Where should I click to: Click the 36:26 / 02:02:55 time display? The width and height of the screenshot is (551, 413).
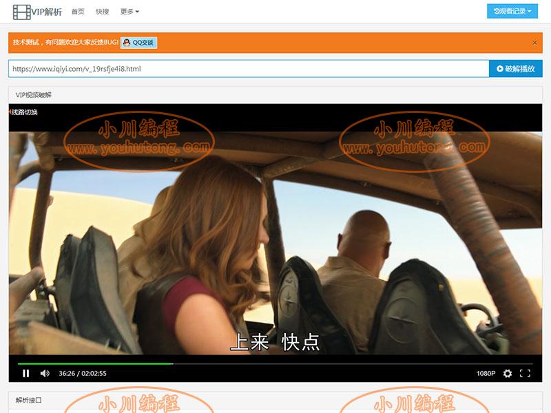[x=83, y=373]
